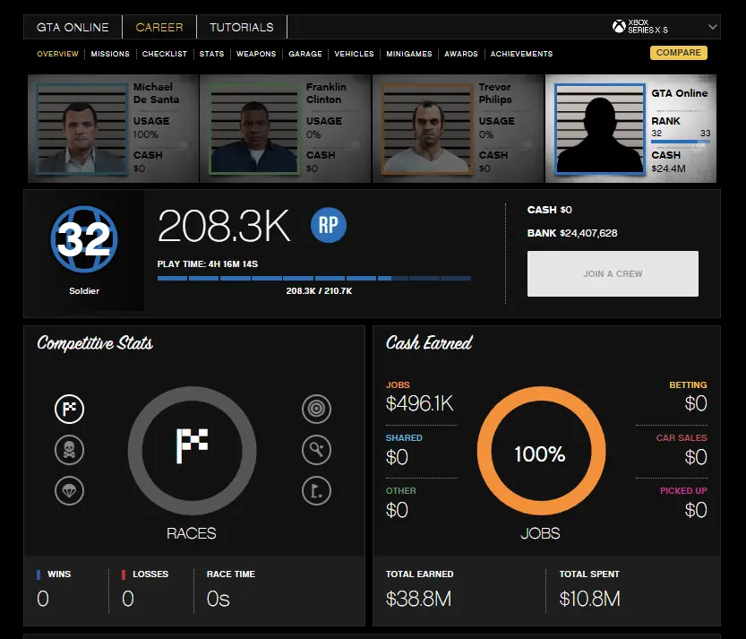Click the large Races flag in ring
The width and height of the screenshot is (746, 639).
pyautogui.click(x=193, y=451)
